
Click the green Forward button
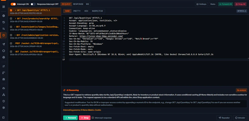click(70, 118)
